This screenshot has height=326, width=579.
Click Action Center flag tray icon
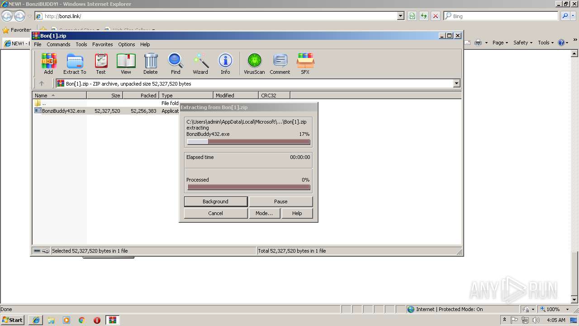tap(514, 320)
